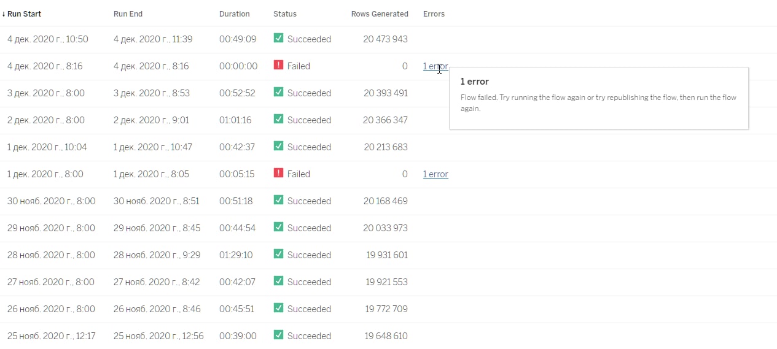Click the run end '1 дек. 2020 г., 8:05'
This screenshot has width=777, height=349.
click(x=152, y=174)
